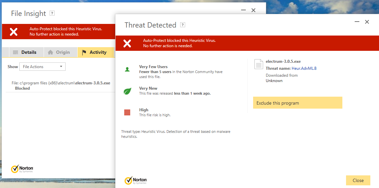Click the 'Show' label in File Insight
Screen dimensions: 379x188
(13, 67)
